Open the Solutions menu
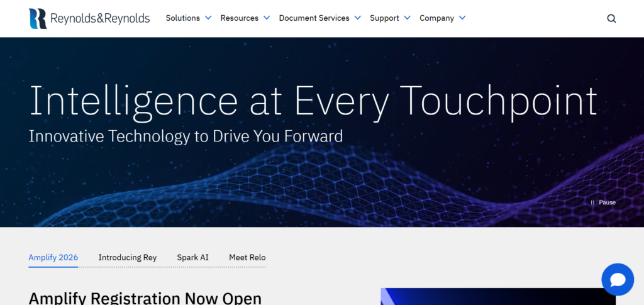Image resolution: width=644 pixels, height=305 pixels. (183, 18)
